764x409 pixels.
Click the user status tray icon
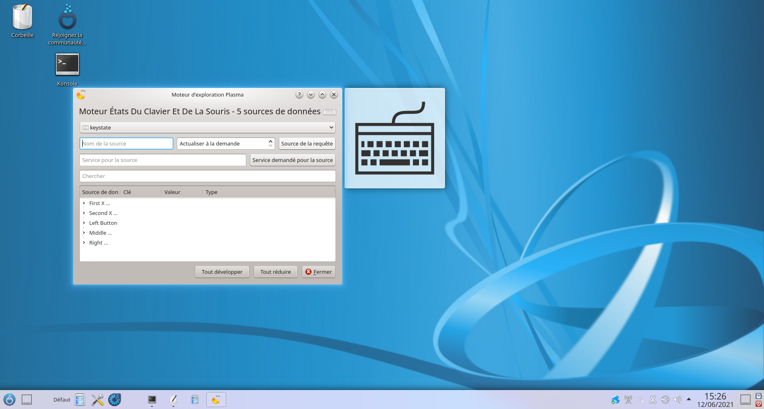[641, 400]
